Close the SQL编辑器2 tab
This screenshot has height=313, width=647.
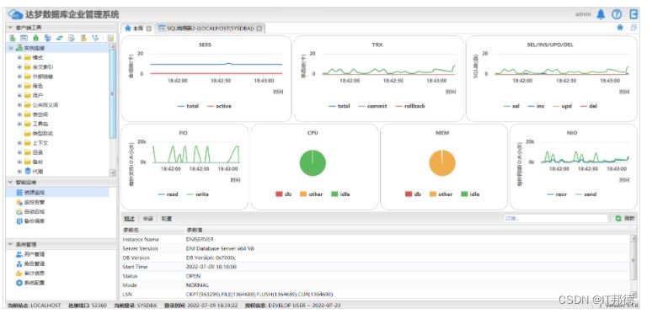tap(259, 29)
